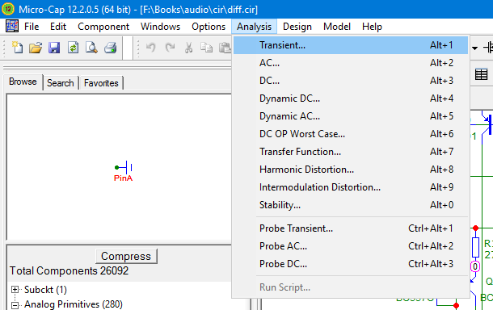The height and width of the screenshot is (310, 493).
Task: Choose AC... analysis
Action: [x=351, y=63]
